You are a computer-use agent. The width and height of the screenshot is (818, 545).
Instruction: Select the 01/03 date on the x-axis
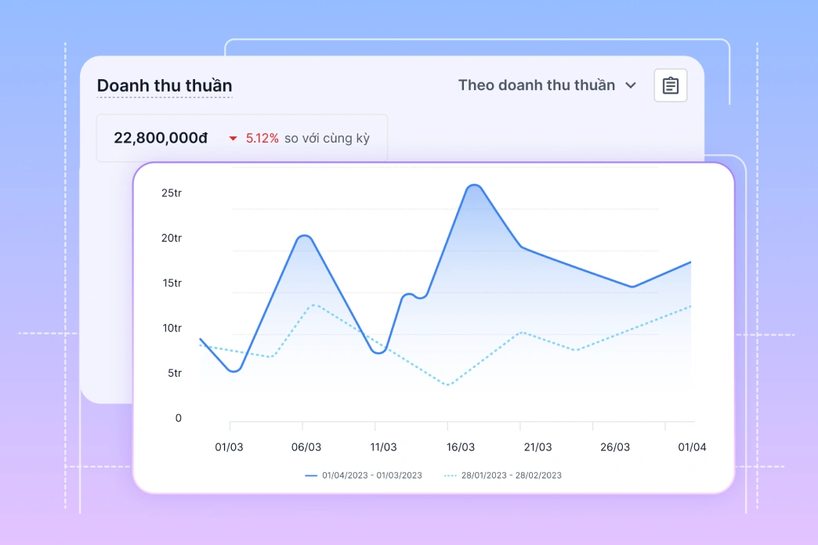coord(229,448)
